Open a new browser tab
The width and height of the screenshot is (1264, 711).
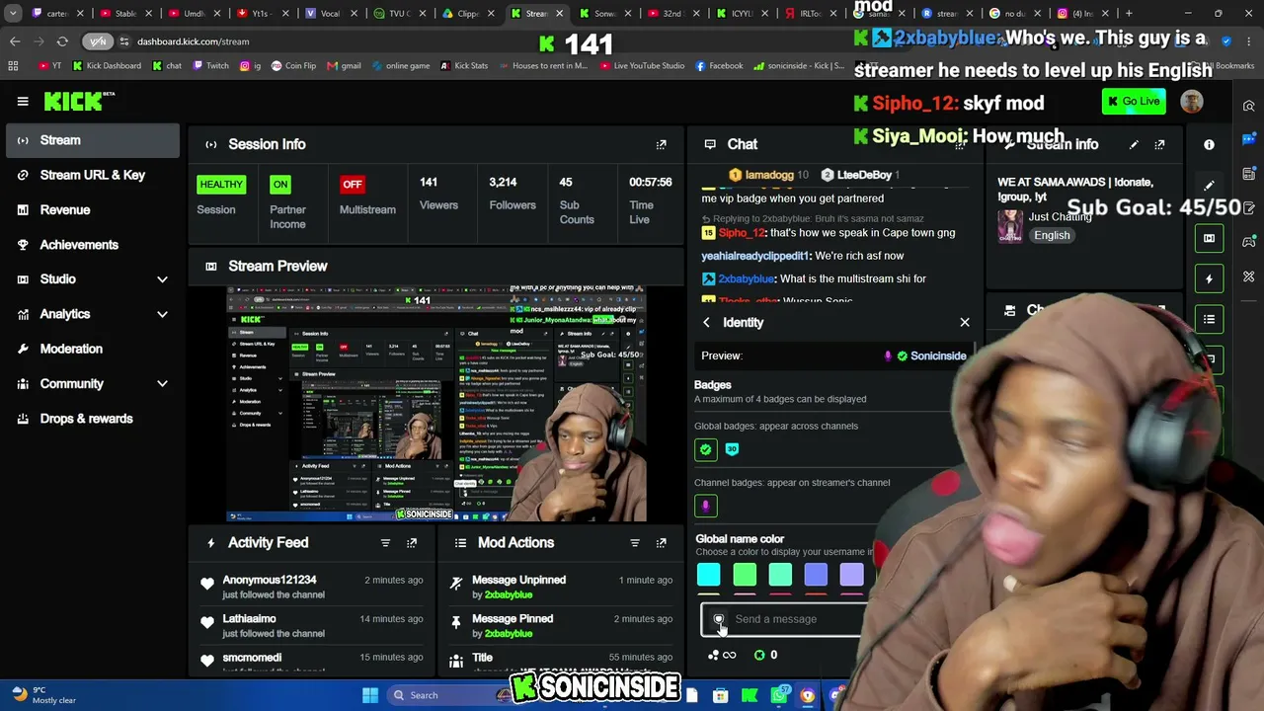click(x=1130, y=13)
